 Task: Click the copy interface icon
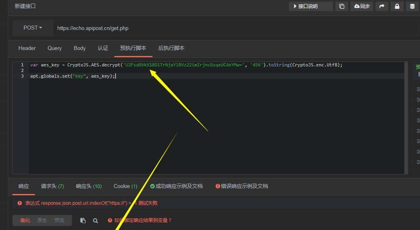coord(342,6)
